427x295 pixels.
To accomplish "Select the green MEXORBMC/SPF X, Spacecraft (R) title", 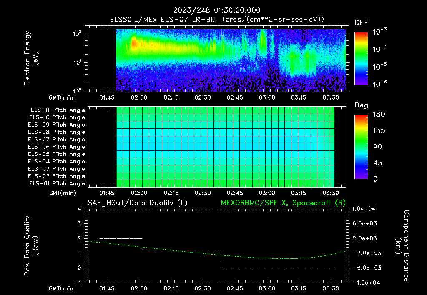I will (283, 203).
